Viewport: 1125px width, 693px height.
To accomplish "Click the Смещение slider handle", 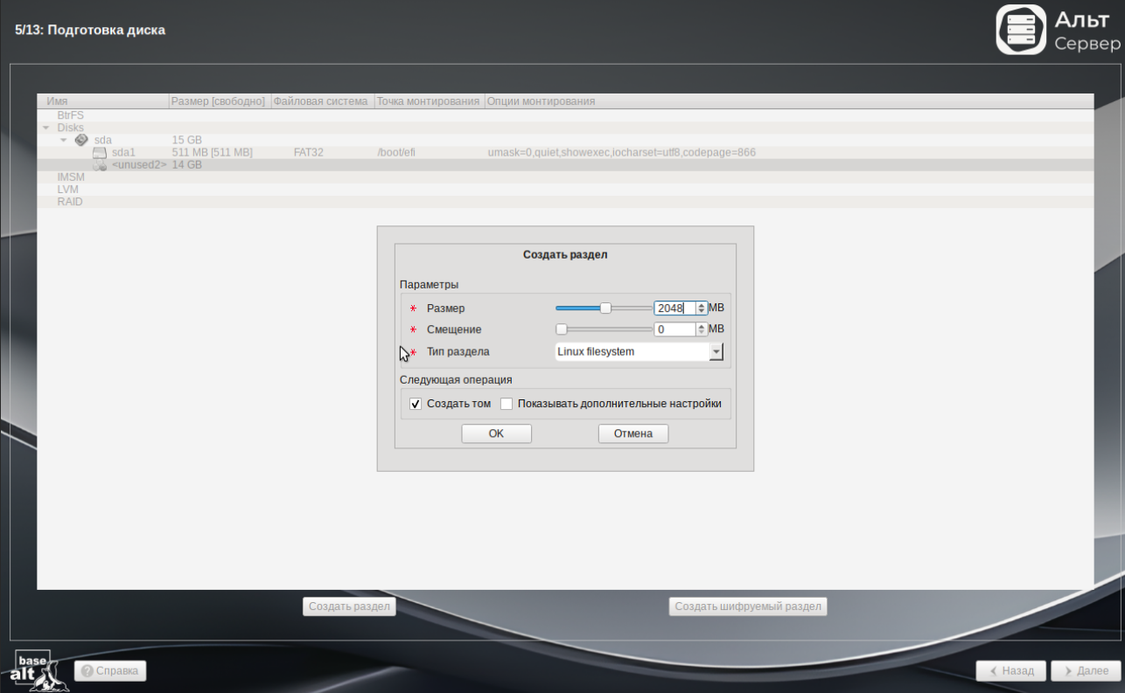I will coord(561,329).
